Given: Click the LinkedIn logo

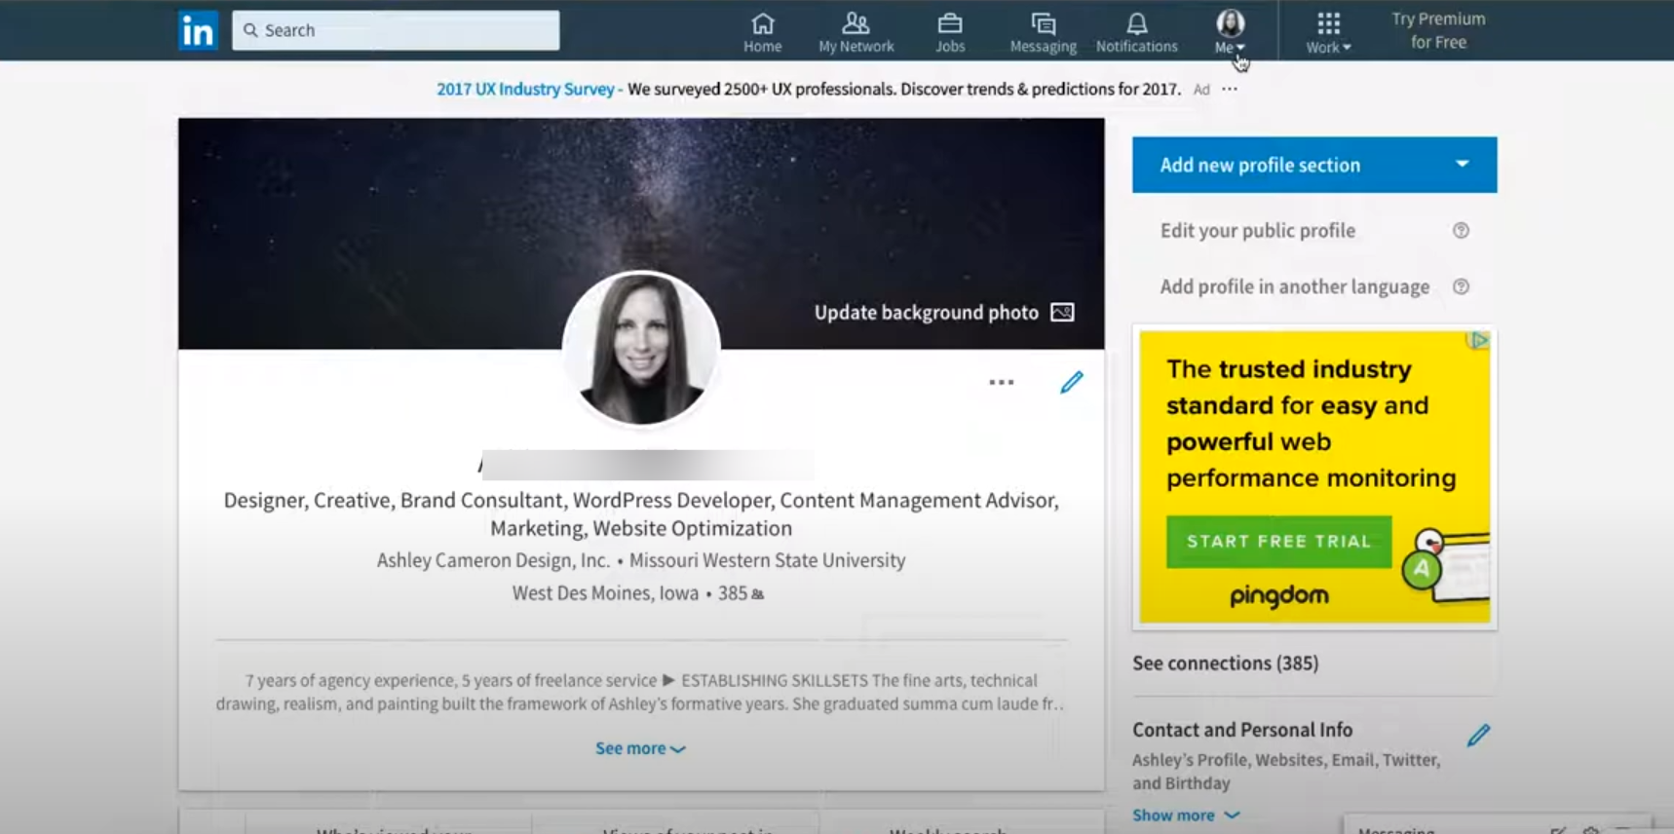Looking at the screenshot, I should coord(198,30).
